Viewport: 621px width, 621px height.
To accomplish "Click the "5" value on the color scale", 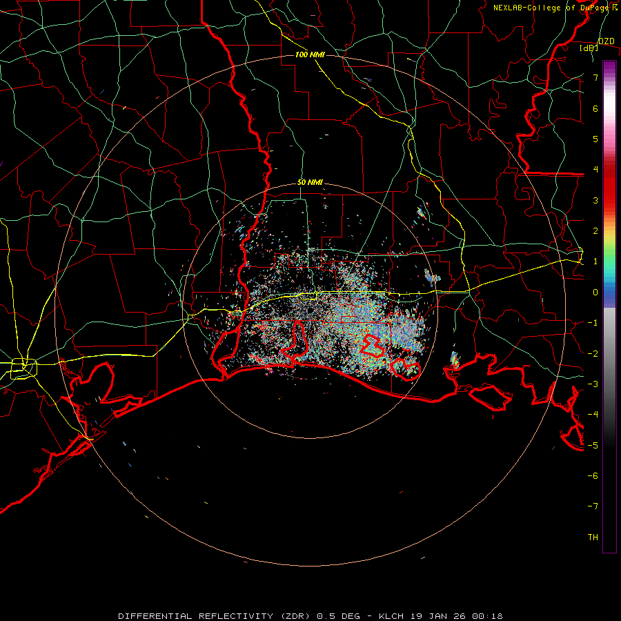I will click(595, 139).
